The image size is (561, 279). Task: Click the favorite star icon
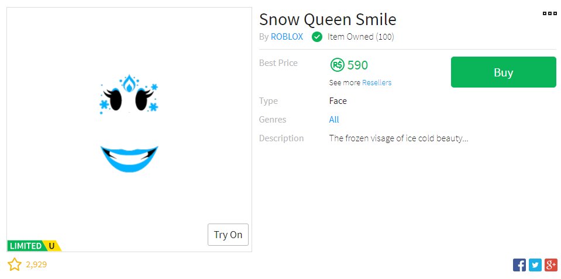click(15, 265)
